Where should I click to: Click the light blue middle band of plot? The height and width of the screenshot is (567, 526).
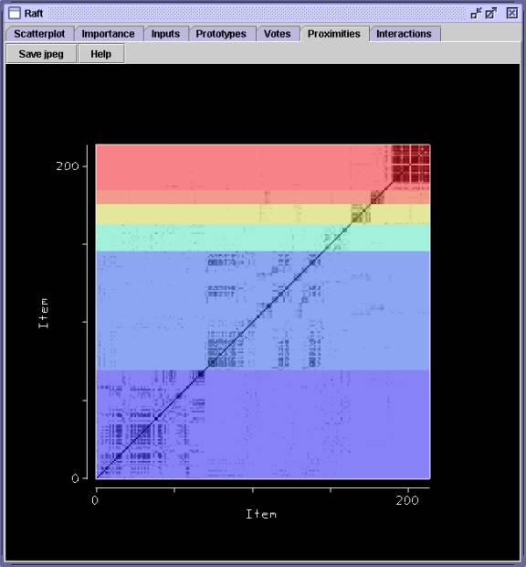pos(263,310)
